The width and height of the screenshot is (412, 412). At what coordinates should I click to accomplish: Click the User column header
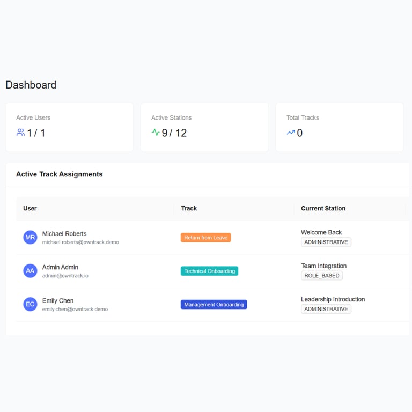tap(30, 208)
